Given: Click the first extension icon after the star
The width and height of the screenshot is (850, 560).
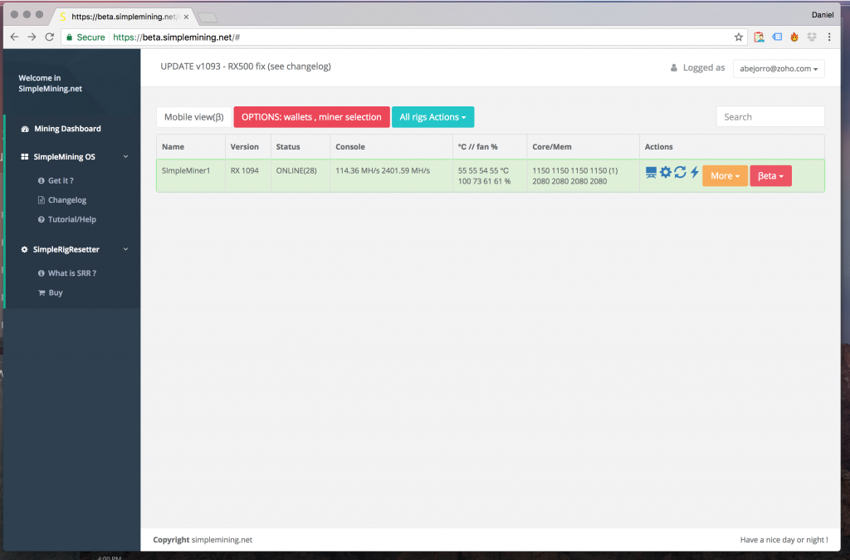Looking at the screenshot, I should (759, 37).
